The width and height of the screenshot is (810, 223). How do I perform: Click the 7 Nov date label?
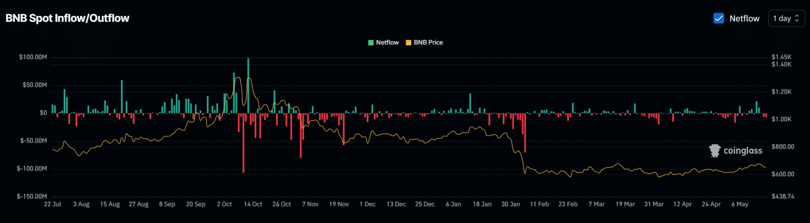tap(310, 204)
